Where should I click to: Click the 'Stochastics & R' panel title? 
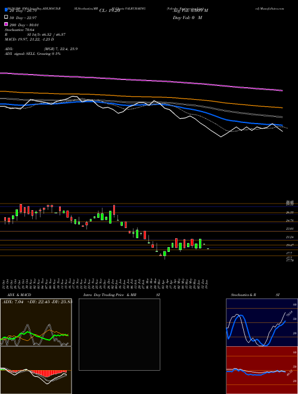click(244, 295)
